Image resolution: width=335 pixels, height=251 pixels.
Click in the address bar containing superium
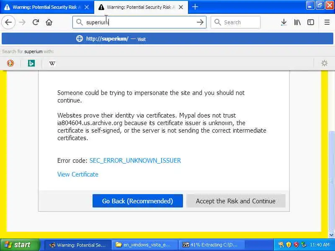pos(139,22)
